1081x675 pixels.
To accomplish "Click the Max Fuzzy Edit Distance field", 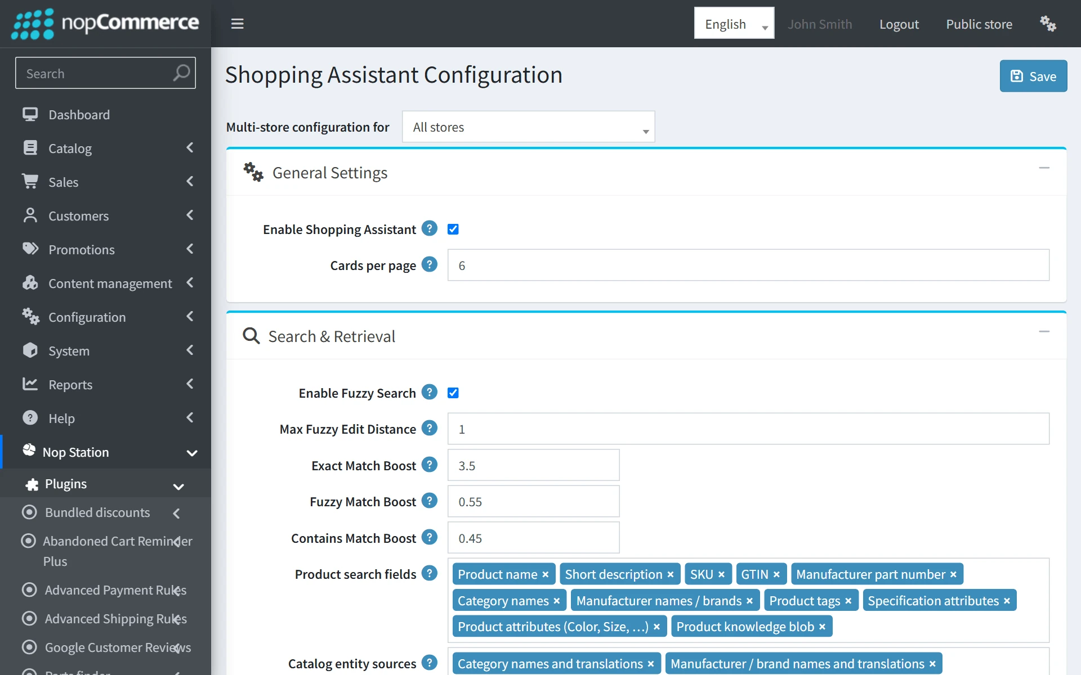I will (748, 429).
